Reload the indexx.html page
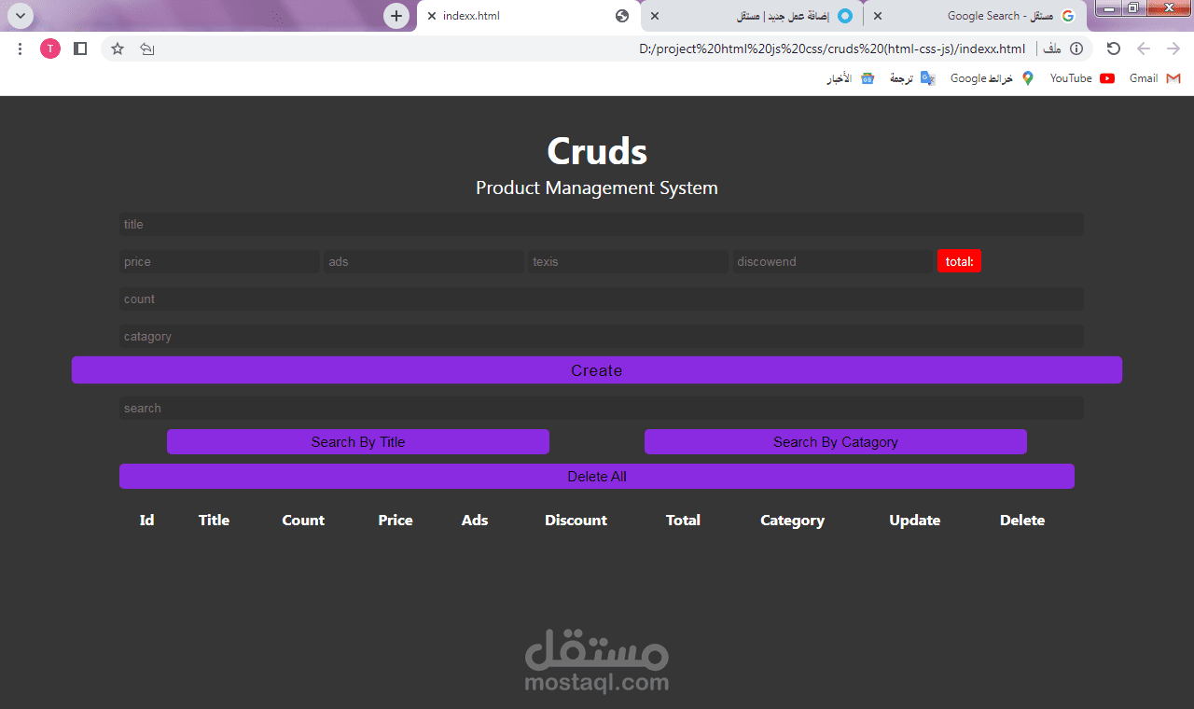Viewport: 1194px width, 709px height. coord(1113,49)
